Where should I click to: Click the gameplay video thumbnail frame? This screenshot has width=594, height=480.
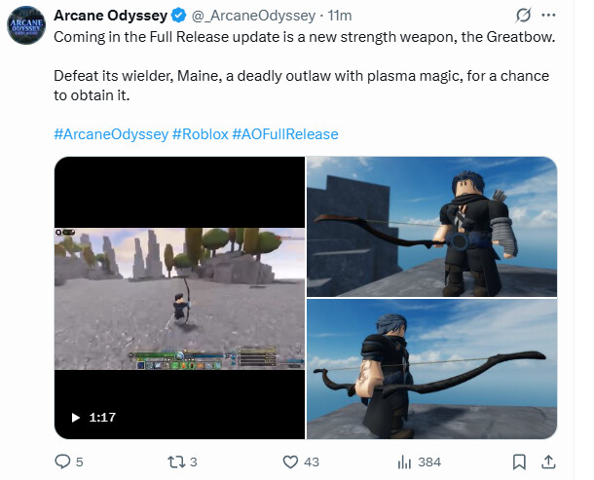point(179,299)
